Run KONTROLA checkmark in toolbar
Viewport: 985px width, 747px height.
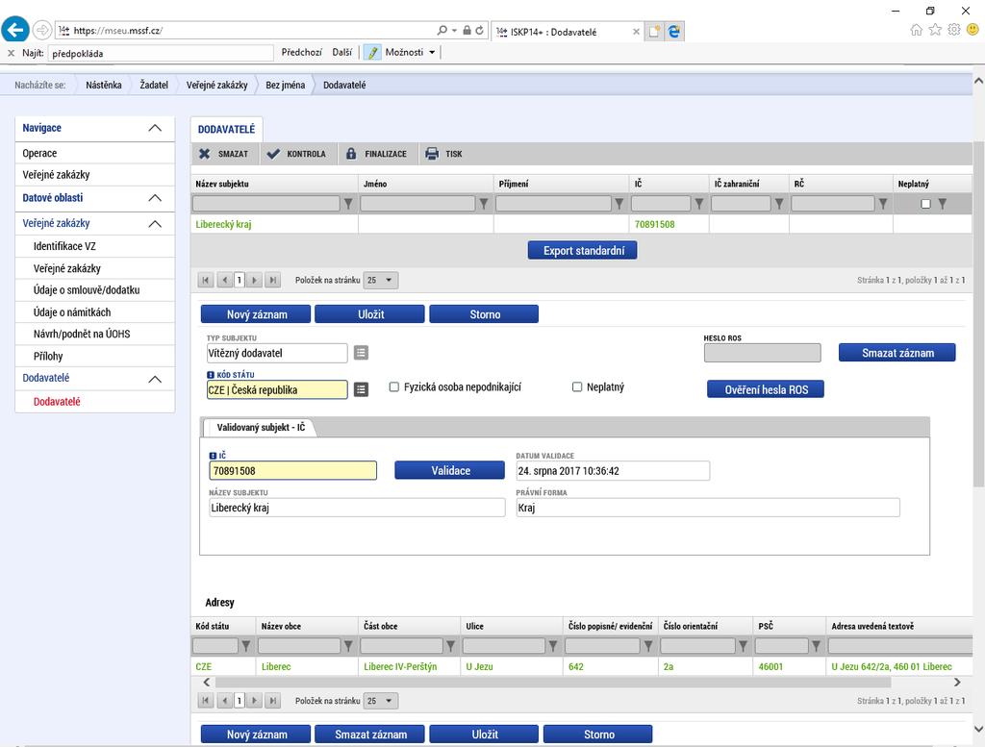coord(273,154)
